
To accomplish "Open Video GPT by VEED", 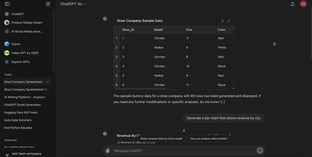I will 25,53.
